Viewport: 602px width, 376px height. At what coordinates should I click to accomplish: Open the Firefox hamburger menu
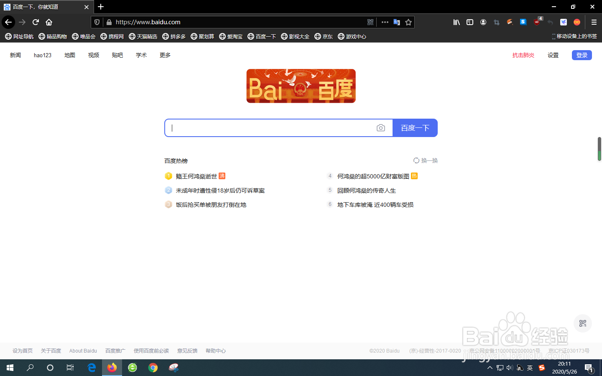(594, 22)
